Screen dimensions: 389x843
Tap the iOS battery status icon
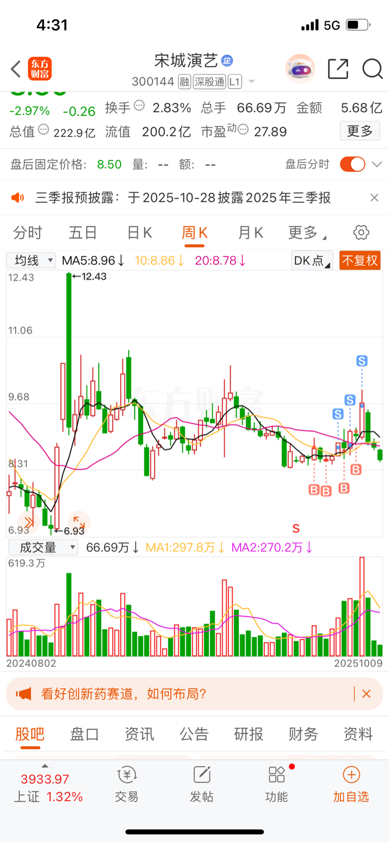(358, 25)
